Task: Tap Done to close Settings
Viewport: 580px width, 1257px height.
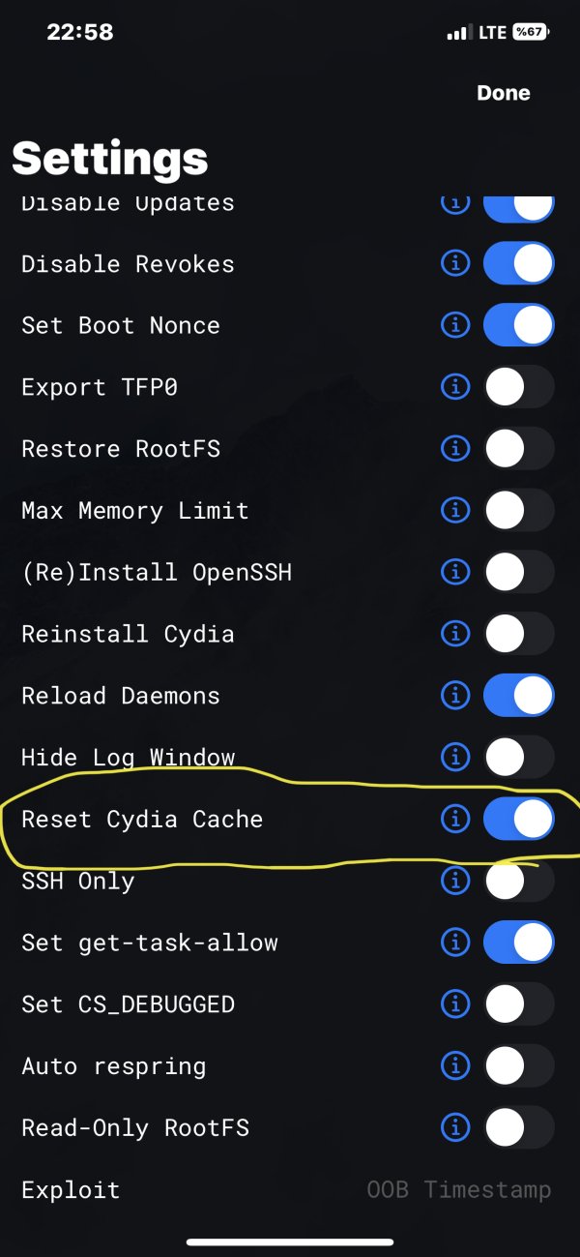Action: tap(504, 93)
